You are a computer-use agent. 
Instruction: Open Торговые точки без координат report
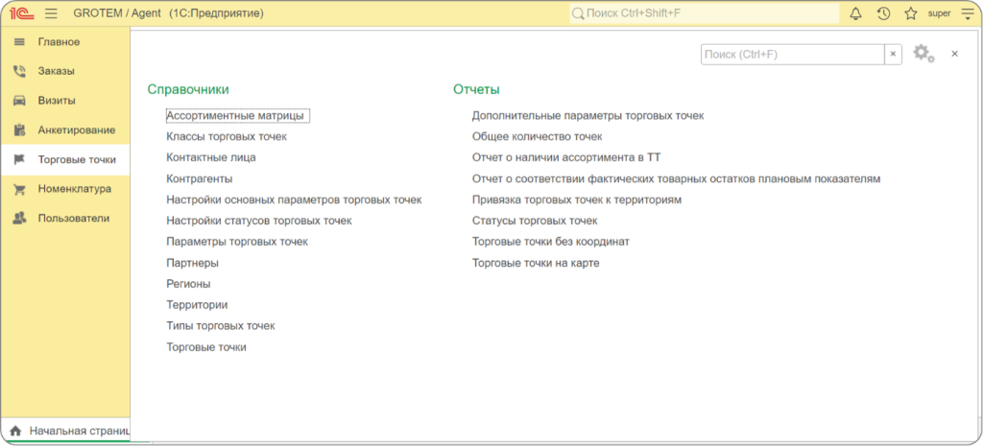click(x=550, y=242)
